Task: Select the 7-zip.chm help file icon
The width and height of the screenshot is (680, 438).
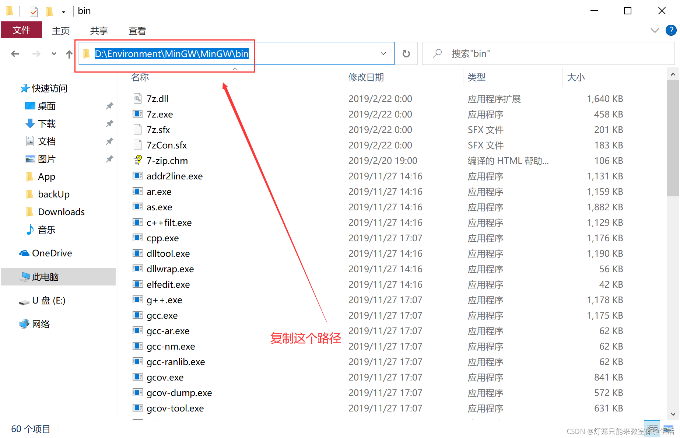Action: (x=137, y=161)
